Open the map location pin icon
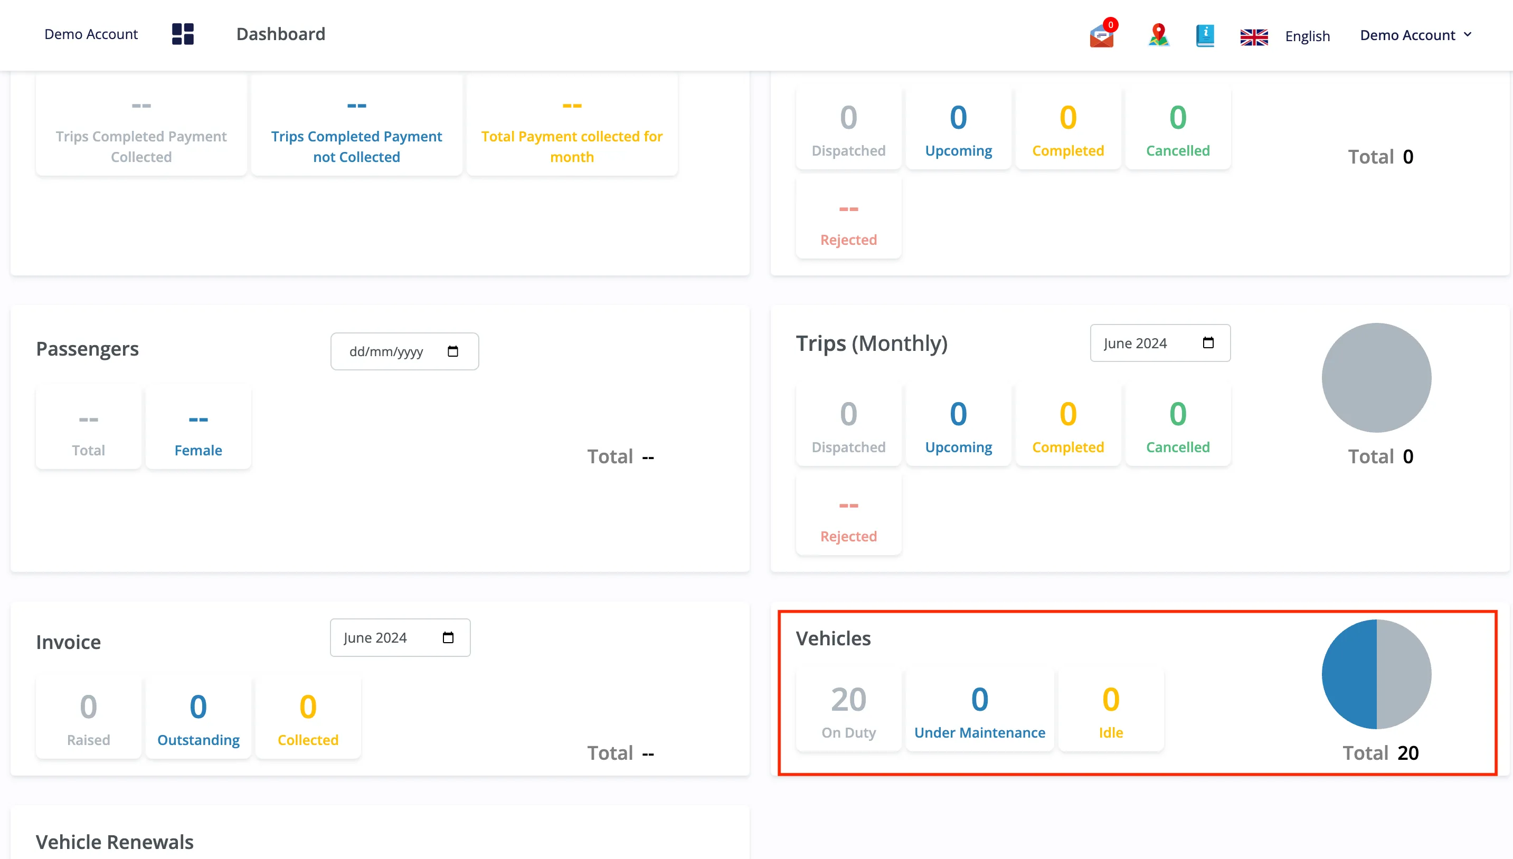This screenshot has height=859, width=1513. coord(1158,34)
